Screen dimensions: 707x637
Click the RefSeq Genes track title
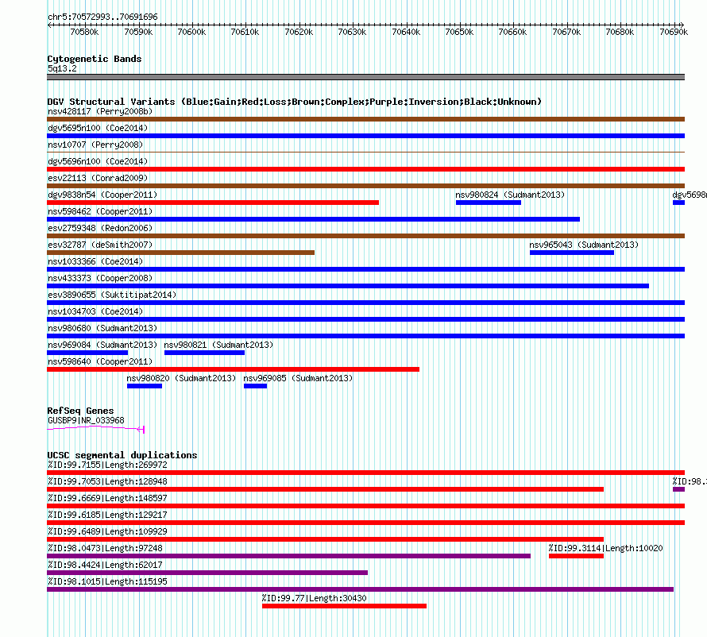click(x=80, y=411)
